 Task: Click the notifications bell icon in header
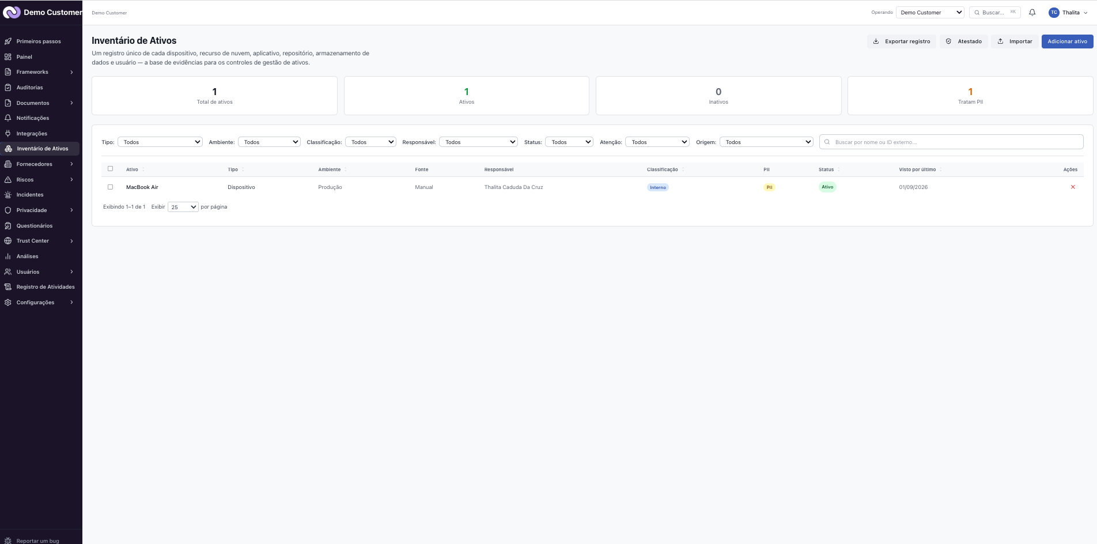click(1032, 12)
